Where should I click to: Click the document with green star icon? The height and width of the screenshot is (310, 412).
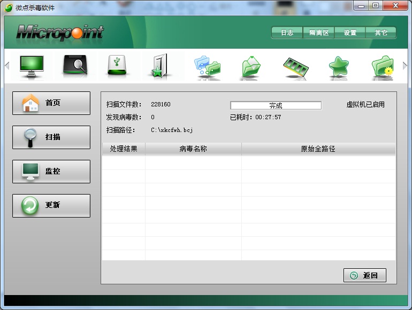point(160,66)
